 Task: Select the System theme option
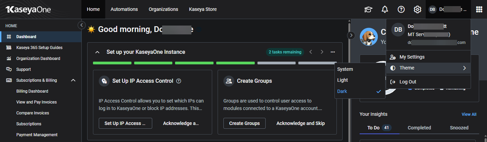(x=345, y=69)
